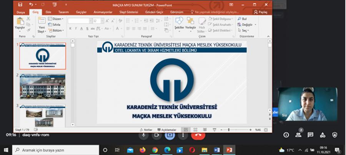
Task: Show meeting participants list
Action: [298, 135]
